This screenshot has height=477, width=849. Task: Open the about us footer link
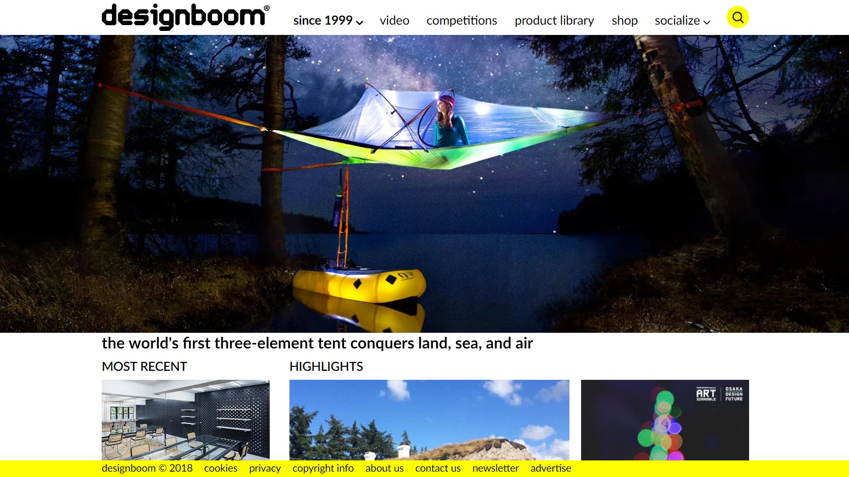(384, 468)
